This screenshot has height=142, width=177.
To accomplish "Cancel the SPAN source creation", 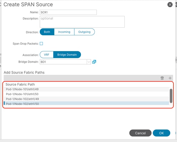I will [x=140, y=133].
